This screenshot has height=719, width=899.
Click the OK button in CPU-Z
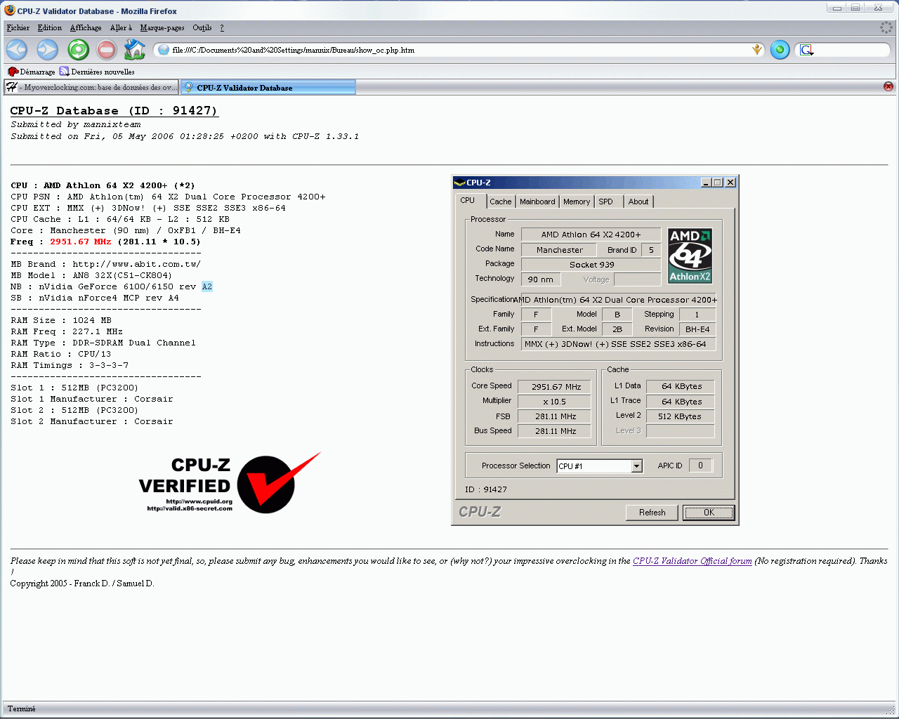tap(709, 513)
